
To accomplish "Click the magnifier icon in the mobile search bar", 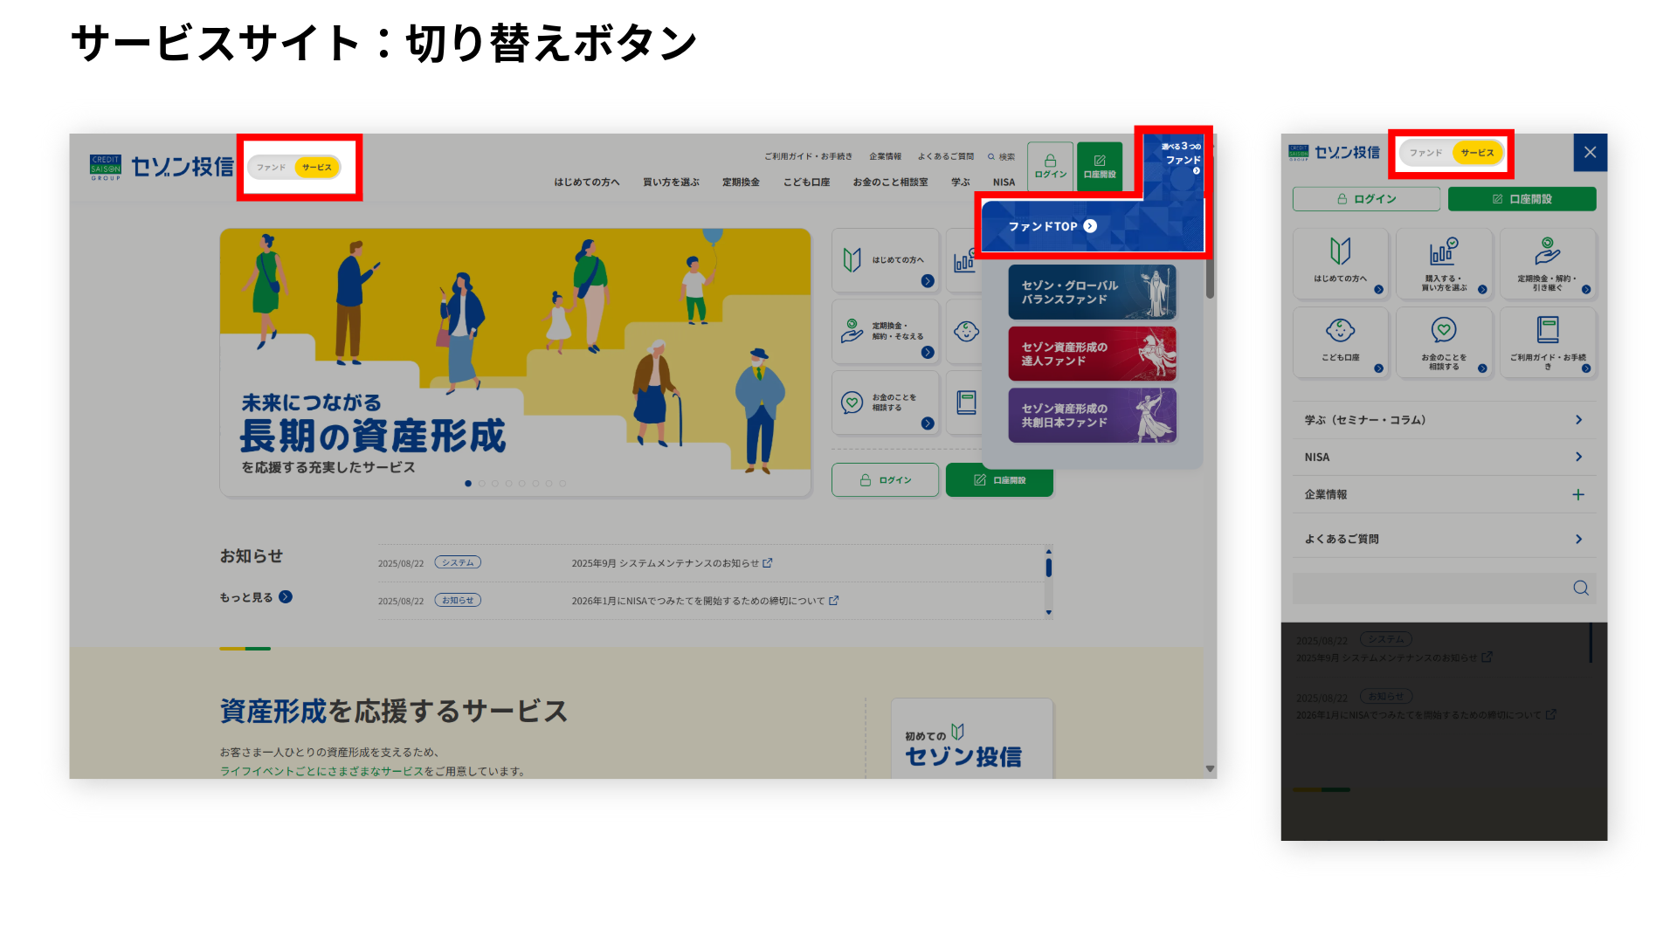I will pyautogui.click(x=1581, y=588).
